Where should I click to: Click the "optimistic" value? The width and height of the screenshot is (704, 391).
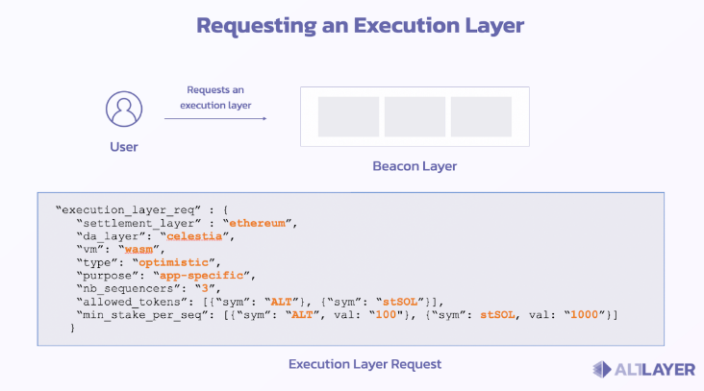(x=173, y=262)
